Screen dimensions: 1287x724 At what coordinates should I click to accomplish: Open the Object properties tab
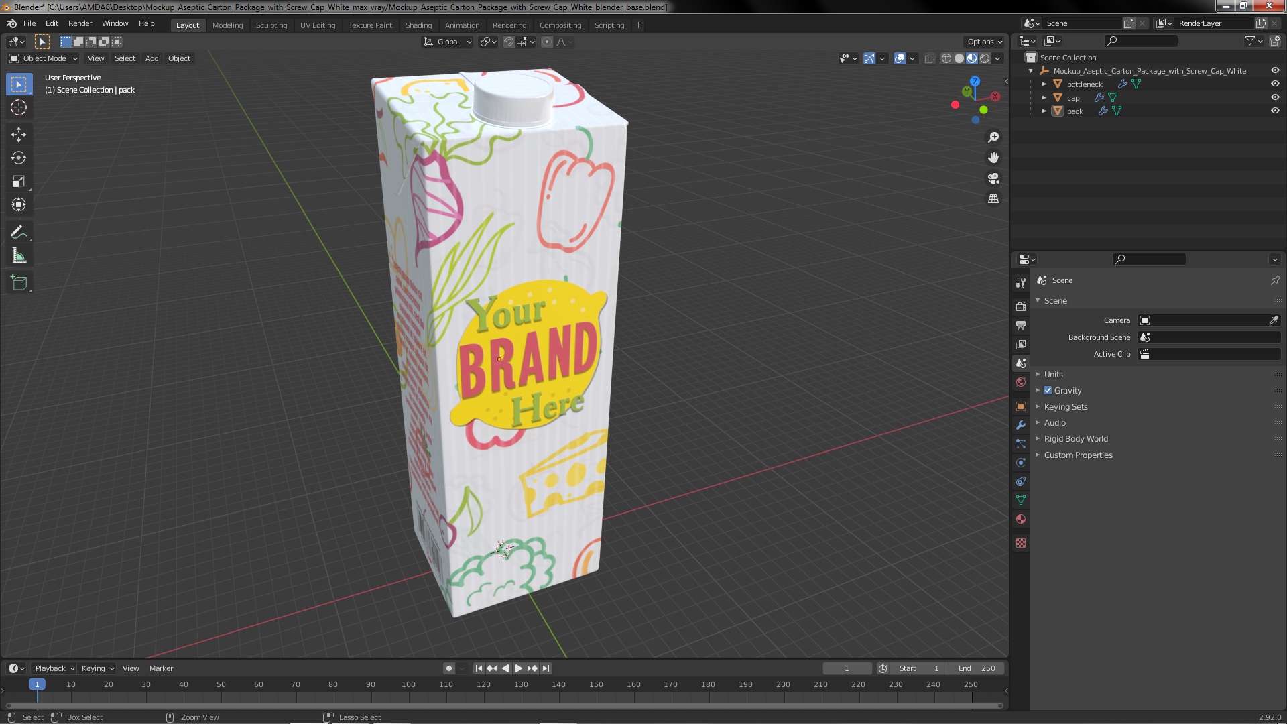pos(1020,406)
